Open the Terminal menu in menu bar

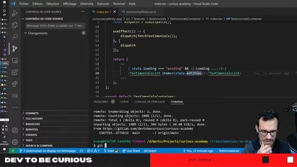tap(119, 4)
